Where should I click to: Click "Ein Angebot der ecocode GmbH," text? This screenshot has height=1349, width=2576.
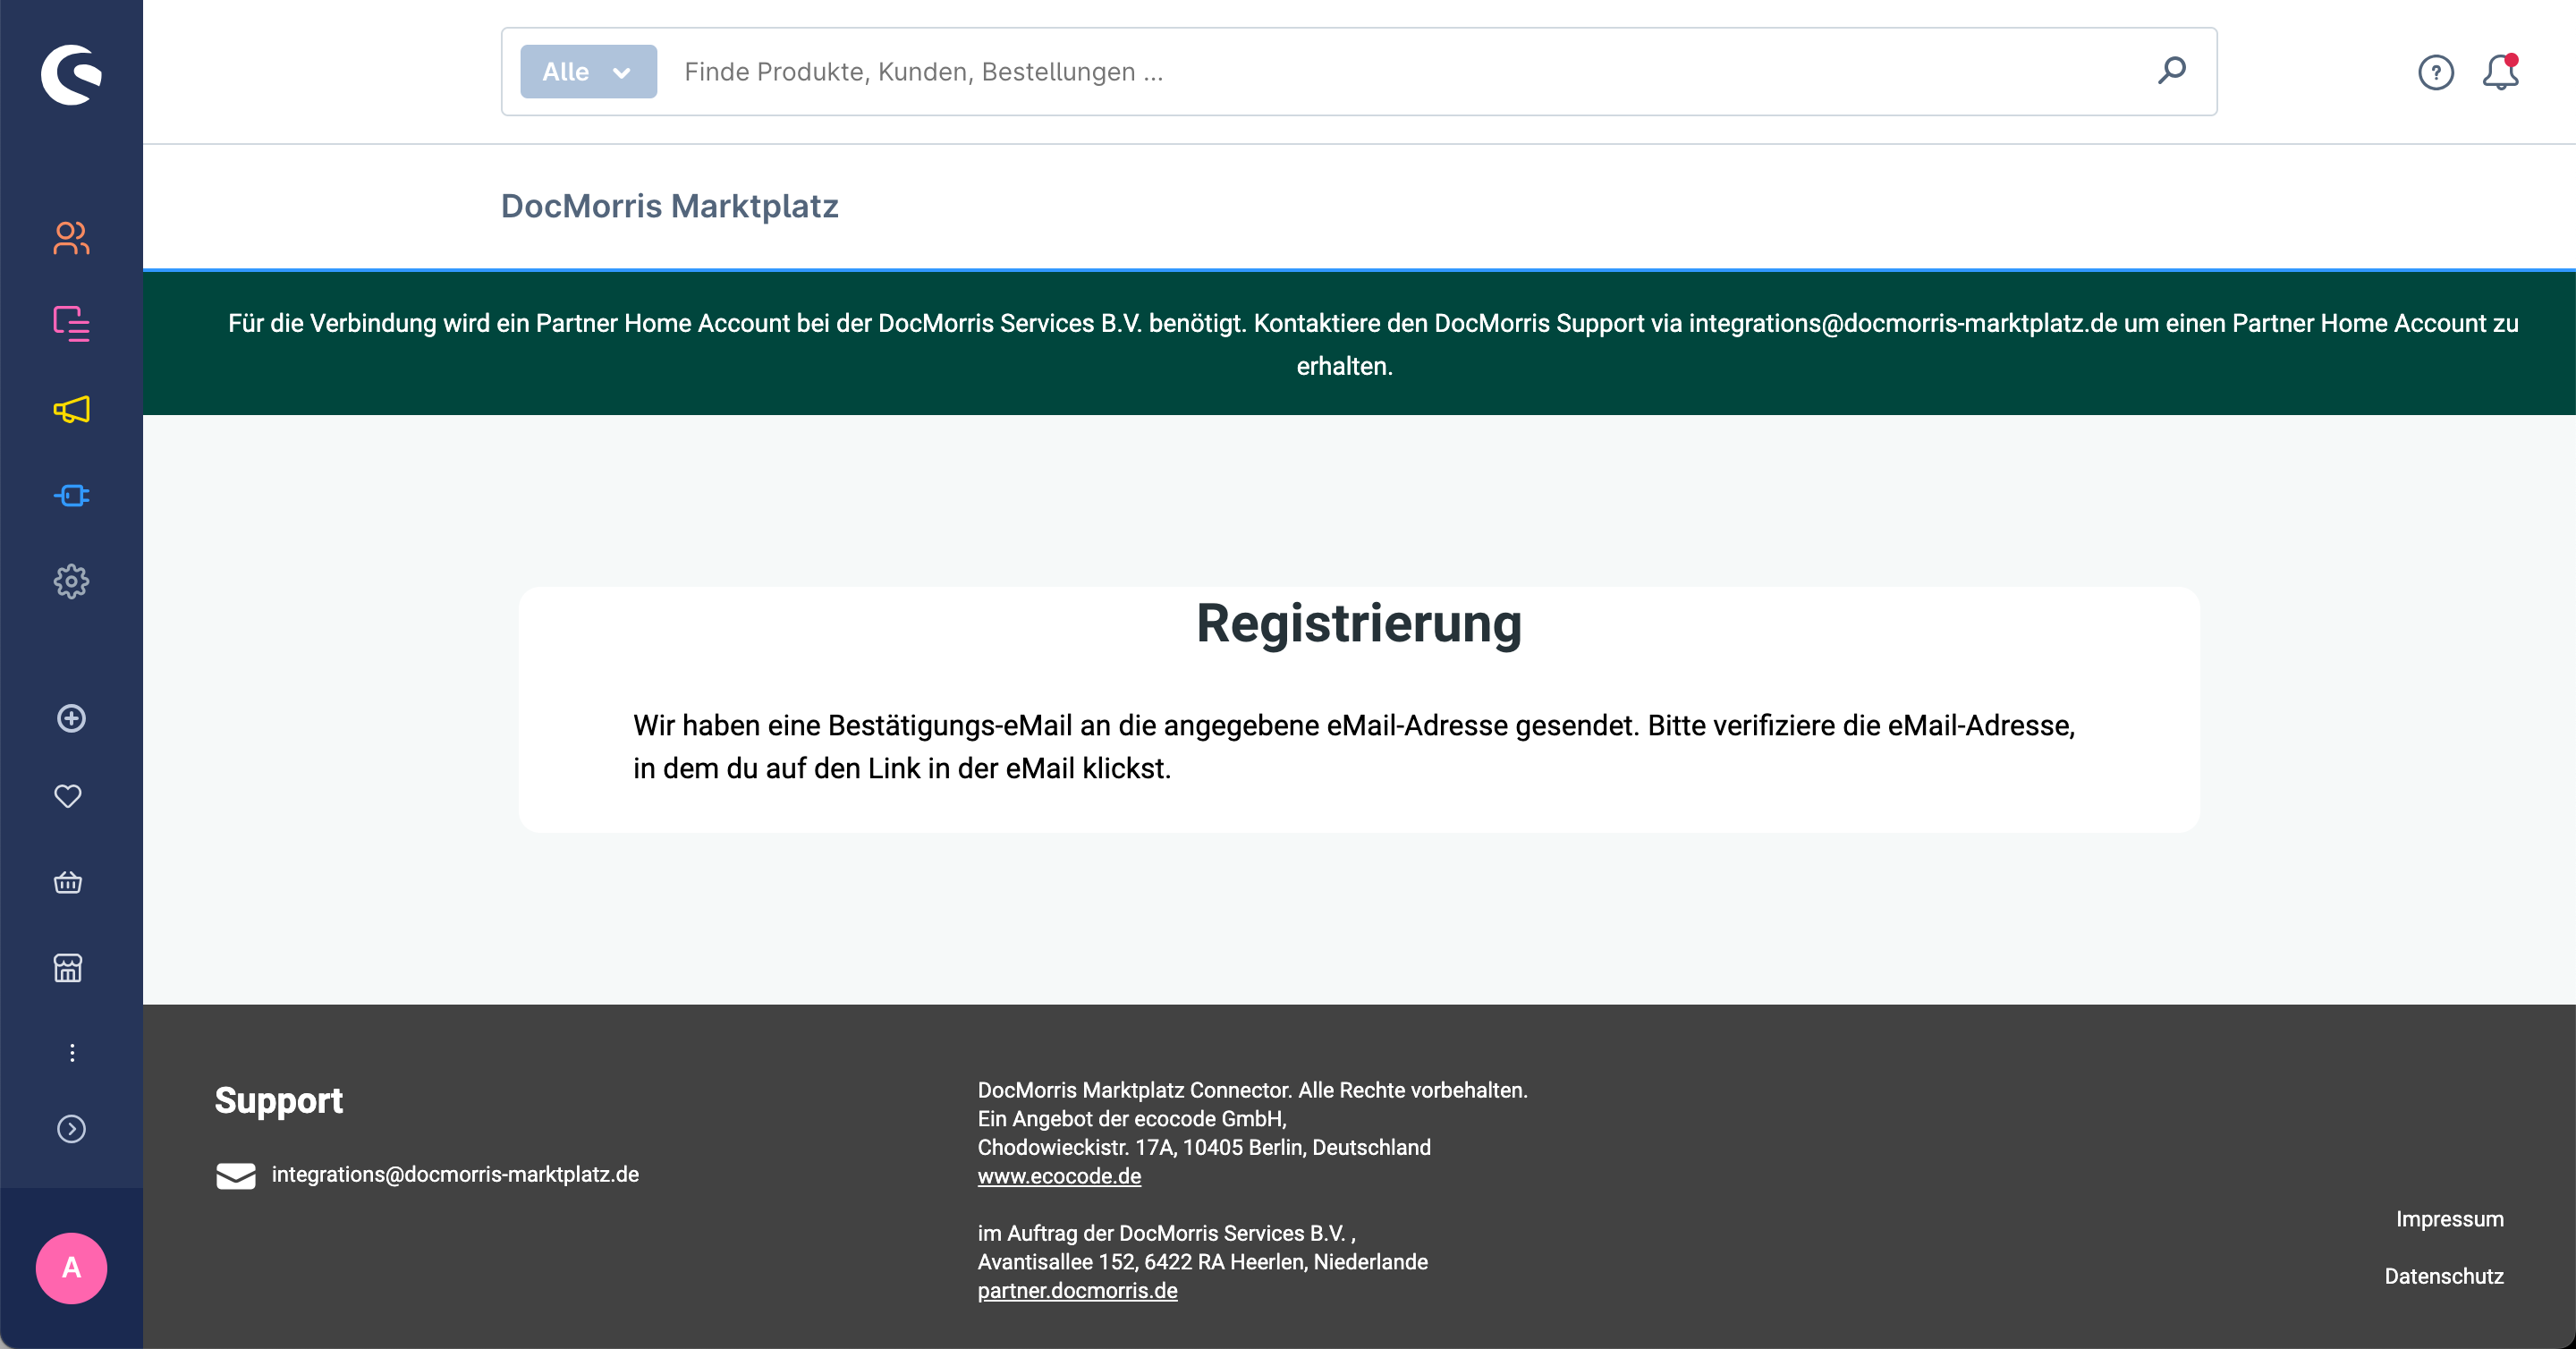pyautogui.click(x=1131, y=1119)
